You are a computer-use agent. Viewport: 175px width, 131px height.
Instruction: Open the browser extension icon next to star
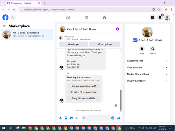coord(166,9)
